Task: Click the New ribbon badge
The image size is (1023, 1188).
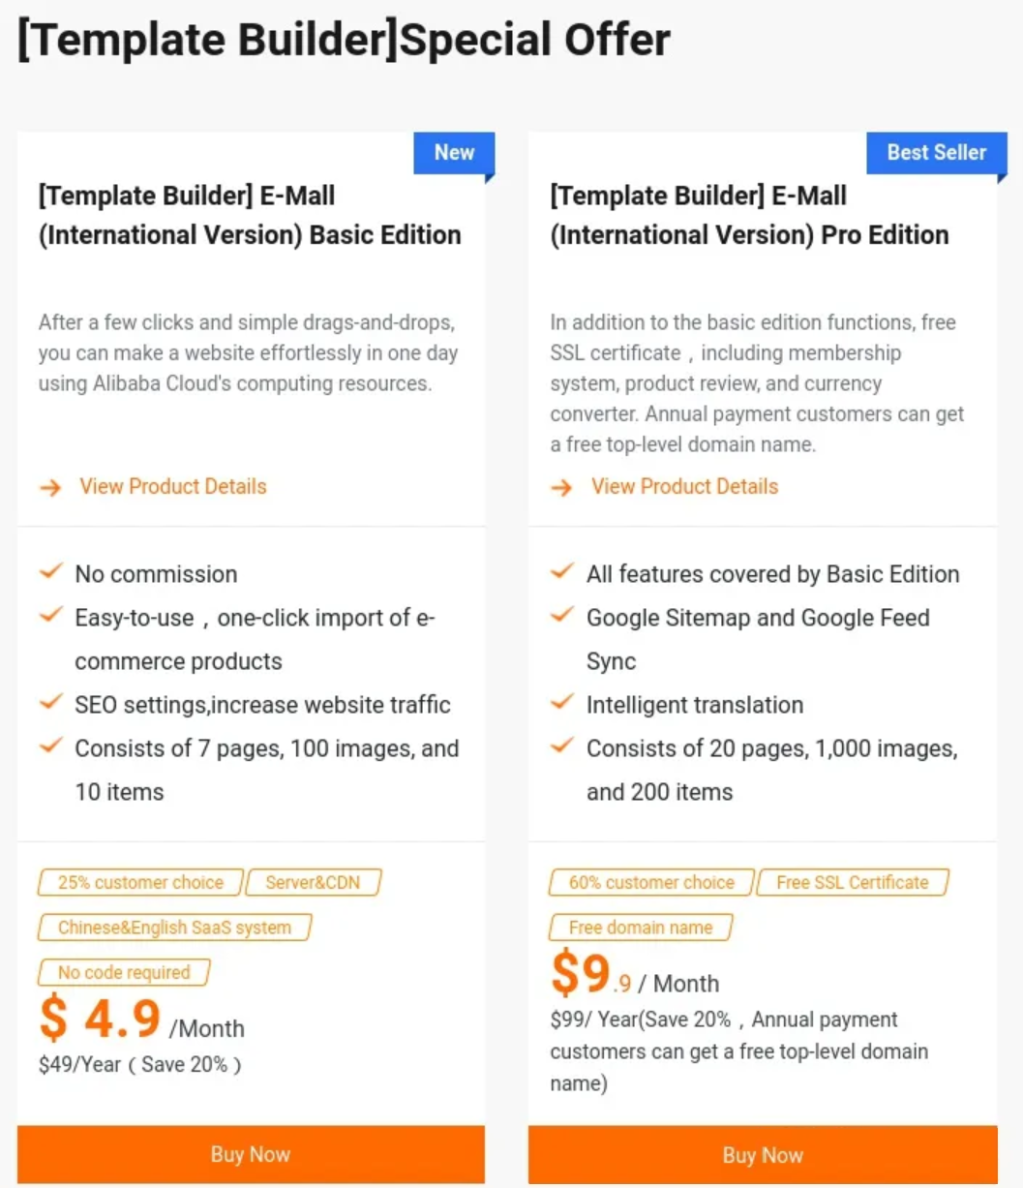Action: point(454,153)
